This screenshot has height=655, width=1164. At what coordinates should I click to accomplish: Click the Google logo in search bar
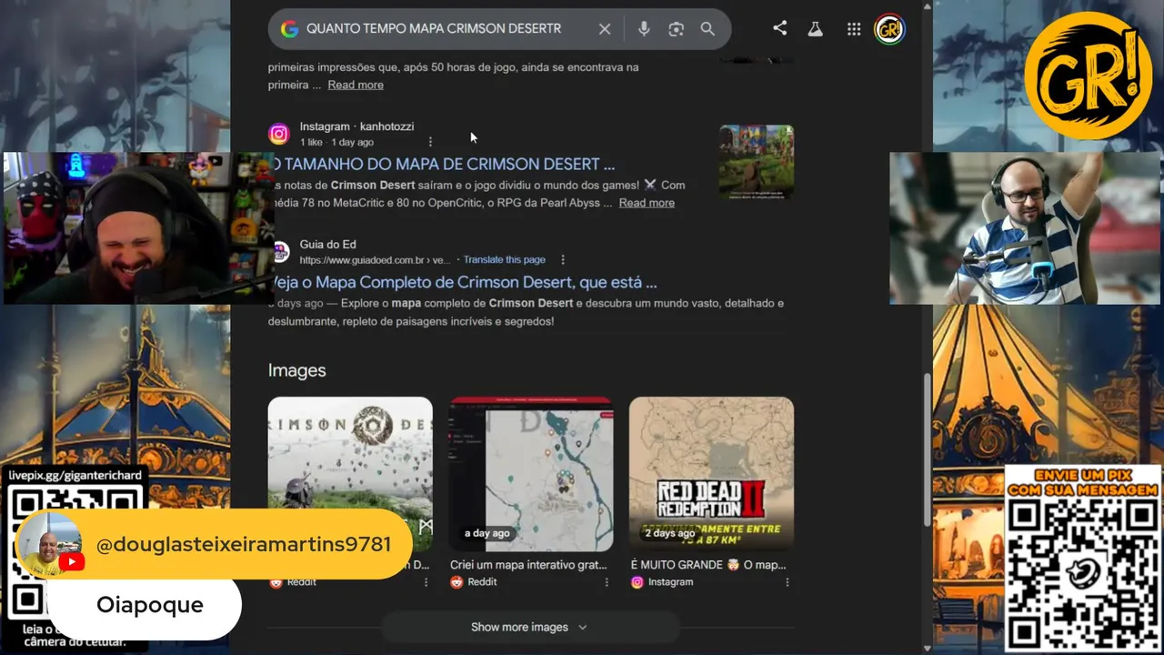289,29
